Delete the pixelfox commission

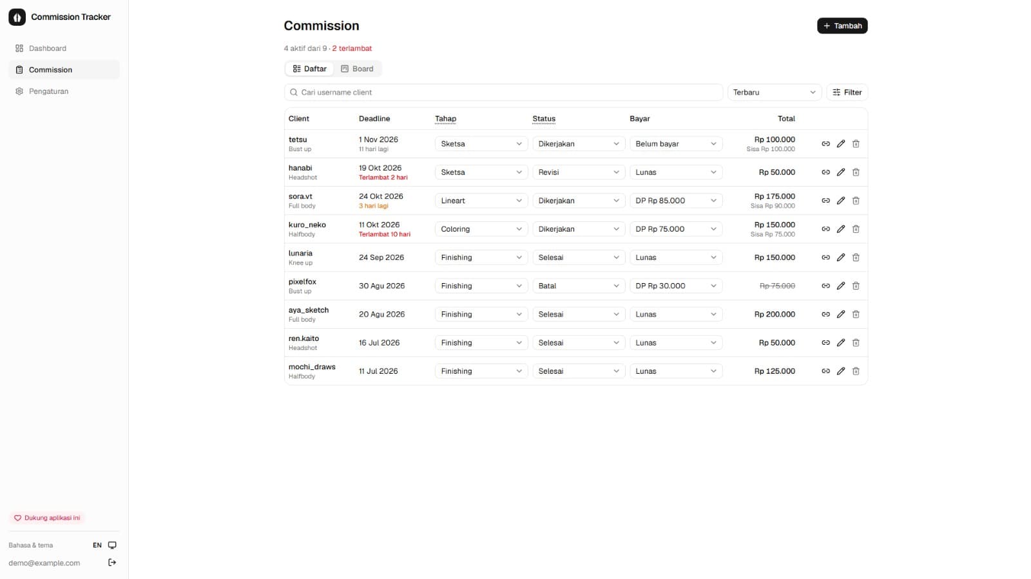[856, 286]
